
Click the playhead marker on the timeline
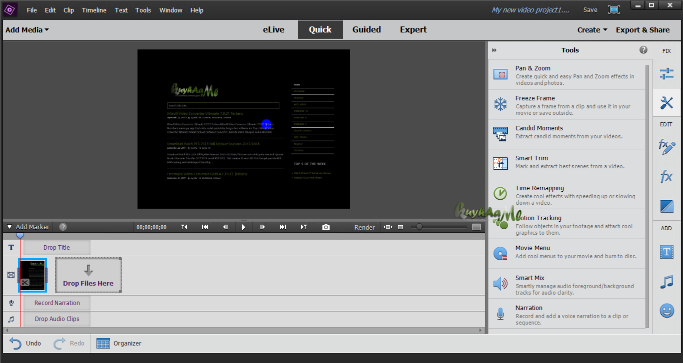click(x=20, y=236)
